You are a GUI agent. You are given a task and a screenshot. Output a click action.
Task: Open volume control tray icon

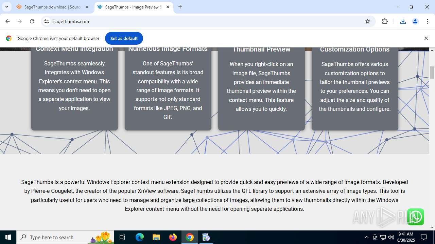tap(391, 237)
